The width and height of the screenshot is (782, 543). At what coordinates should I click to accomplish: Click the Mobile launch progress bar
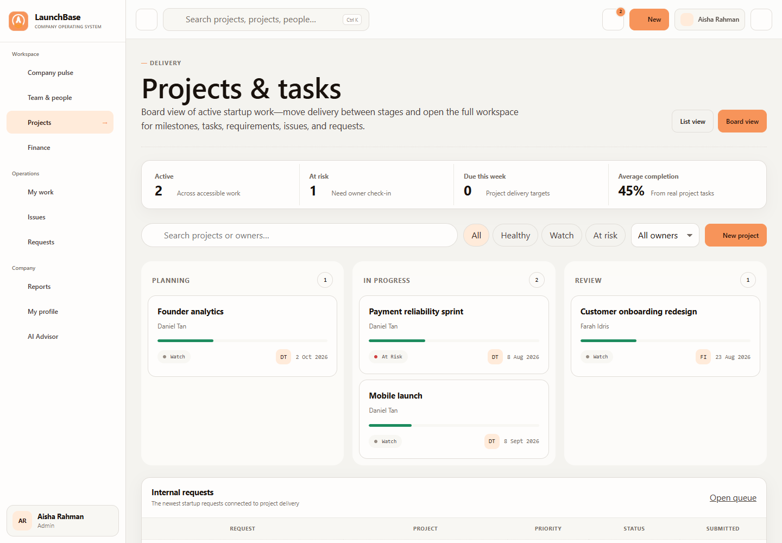click(454, 425)
